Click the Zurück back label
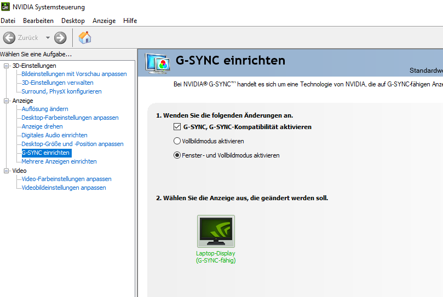Image resolution: width=443 pixels, height=297 pixels. pos(28,38)
